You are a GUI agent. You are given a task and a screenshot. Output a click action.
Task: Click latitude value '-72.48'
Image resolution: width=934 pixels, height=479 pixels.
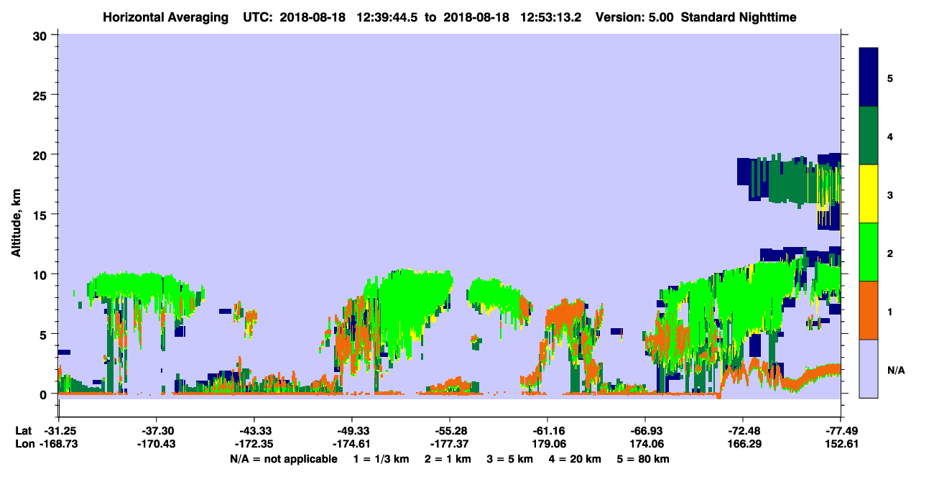point(742,431)
